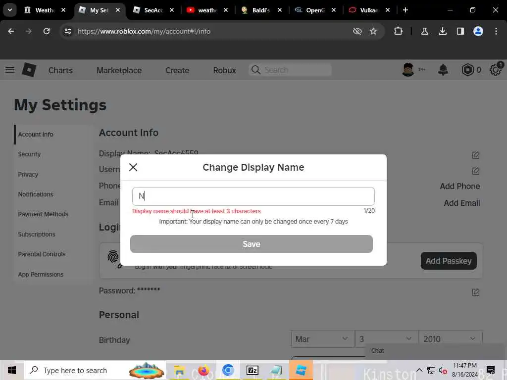Open the Marketplace page
Image resolution: width=507 pixels, height=380 pixels.
(x=119, y=70)
